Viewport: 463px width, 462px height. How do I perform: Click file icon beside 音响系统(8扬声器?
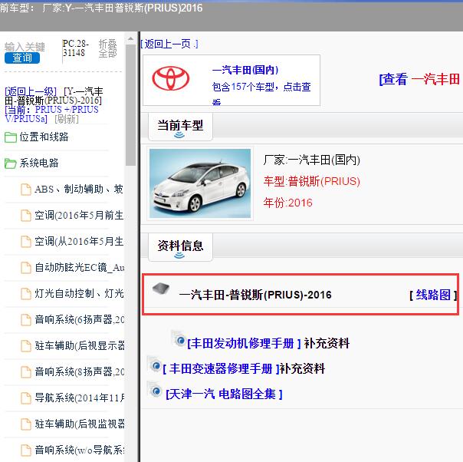[26, 372]
